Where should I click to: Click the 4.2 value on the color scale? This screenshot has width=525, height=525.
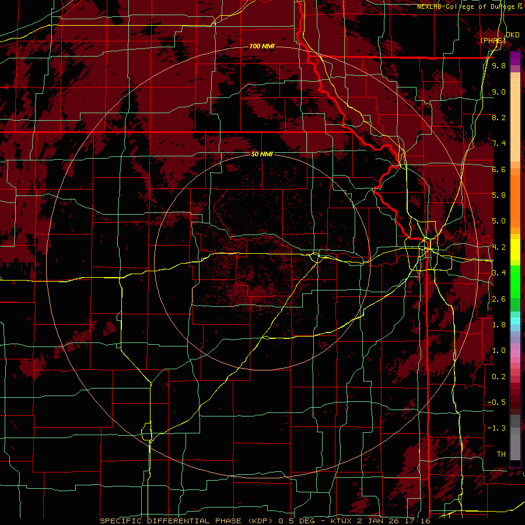[499, 247]
